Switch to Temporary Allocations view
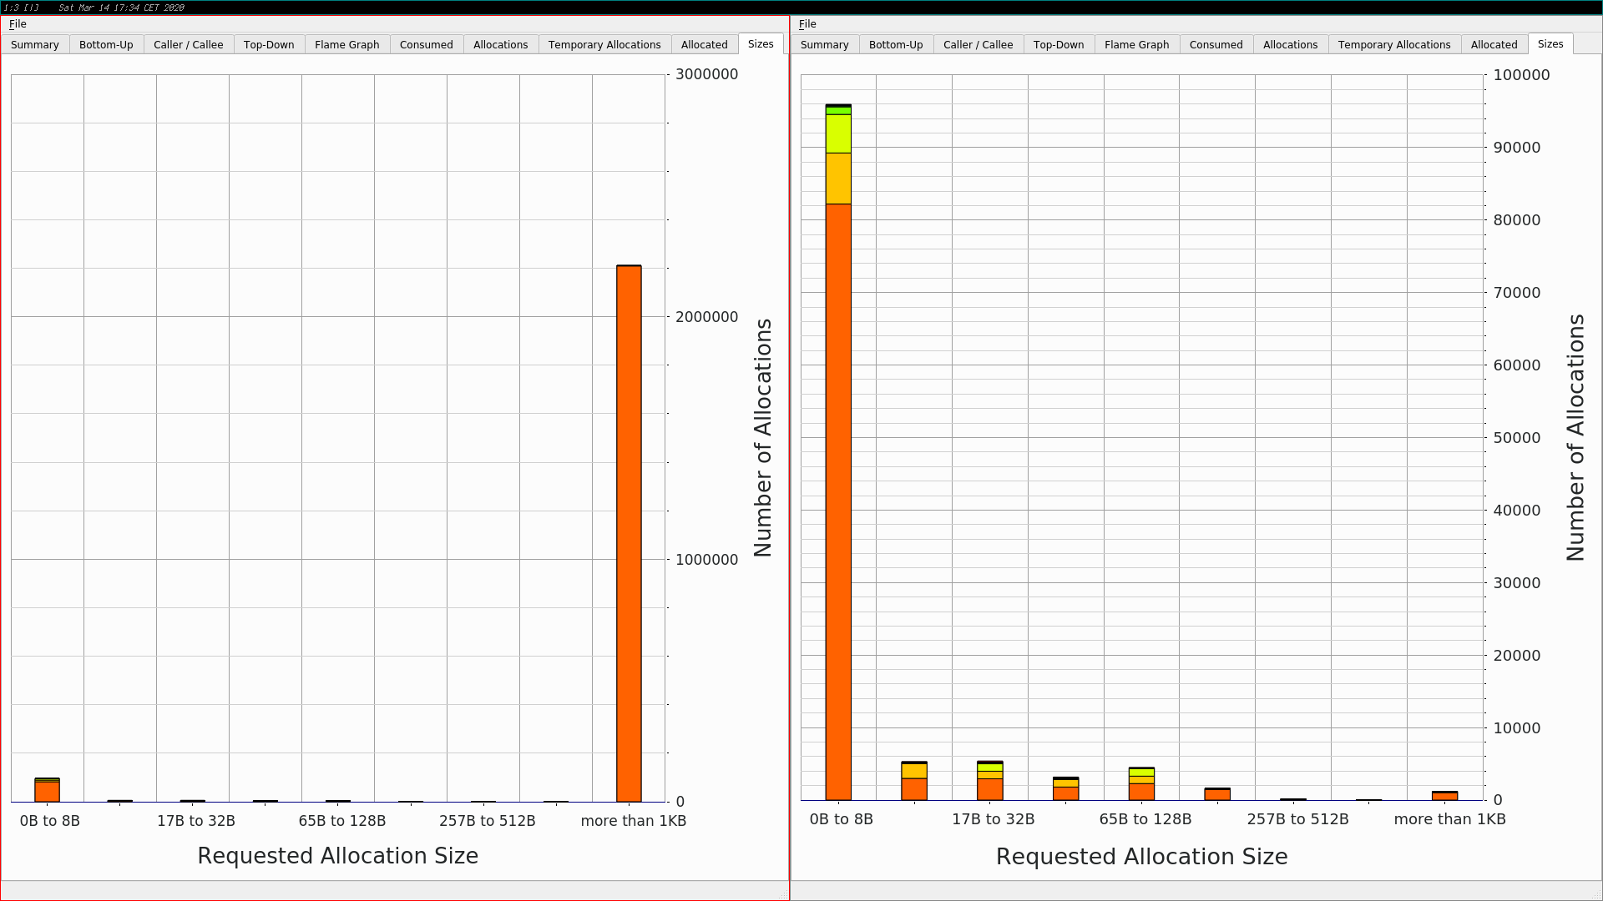The width and height of the screenshot is (1603, 901). (x=604, y=44)
